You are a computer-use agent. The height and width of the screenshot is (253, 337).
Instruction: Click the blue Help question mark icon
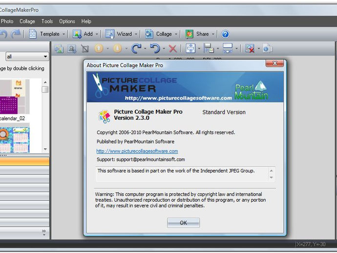pyautogui.click(x=225, y=34)
